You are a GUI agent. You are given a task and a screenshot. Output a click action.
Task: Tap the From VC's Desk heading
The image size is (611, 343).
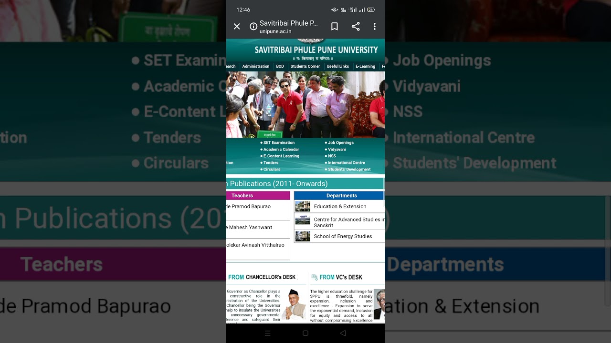[x=341, y=277]
